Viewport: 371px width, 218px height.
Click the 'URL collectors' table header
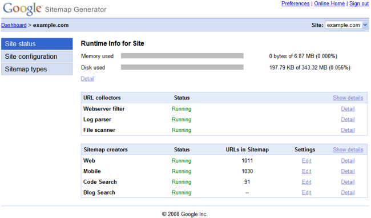(x=102, y=98)
